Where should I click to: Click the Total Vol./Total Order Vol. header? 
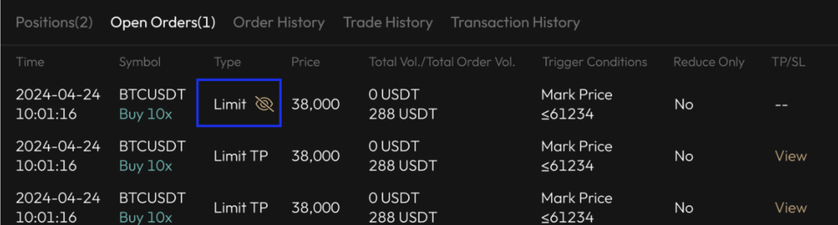tap(442, 62)
